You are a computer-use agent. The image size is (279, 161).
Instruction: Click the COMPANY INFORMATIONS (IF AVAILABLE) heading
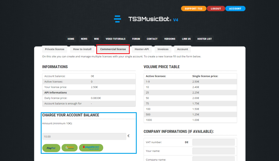[x=179, y=131]
